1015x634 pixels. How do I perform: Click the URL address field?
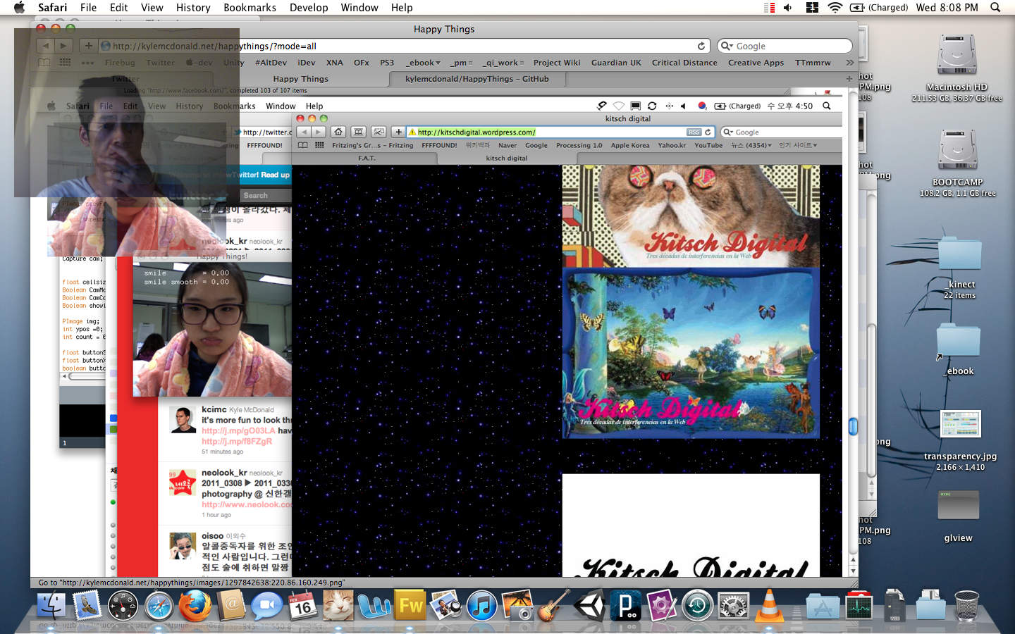(395, 46)
